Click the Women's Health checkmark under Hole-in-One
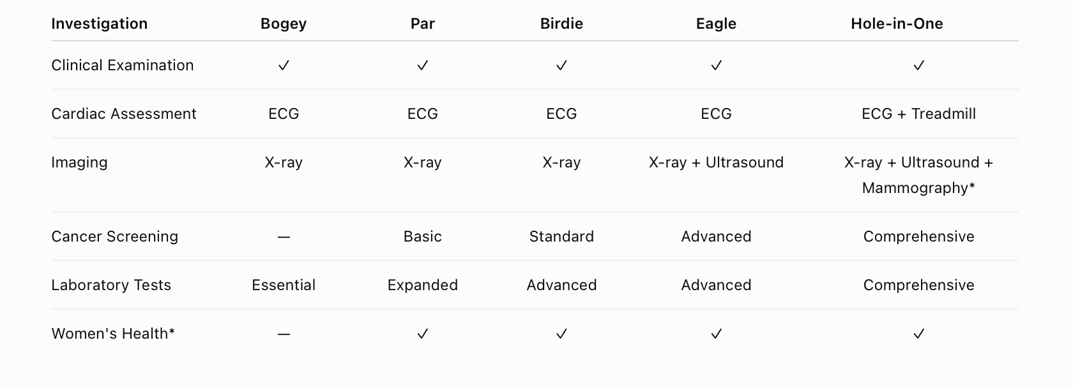The image size is (1073, 386). (x=919, y=334)
